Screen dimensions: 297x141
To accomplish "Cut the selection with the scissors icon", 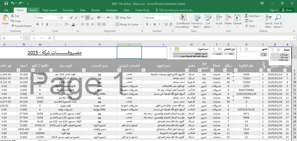I will point(15,16).
